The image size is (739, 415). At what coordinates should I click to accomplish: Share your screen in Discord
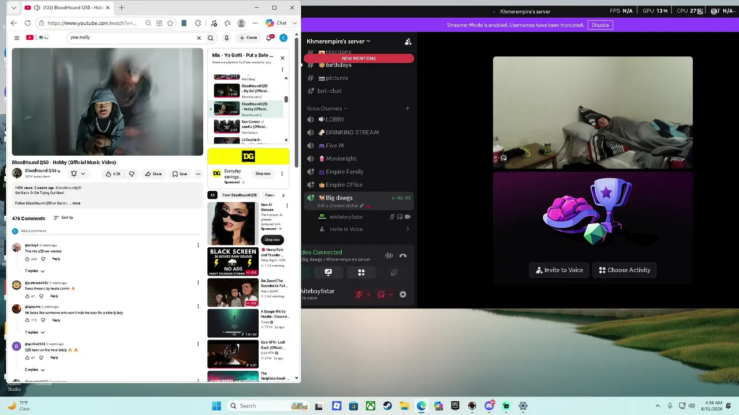tap(329, 272)
